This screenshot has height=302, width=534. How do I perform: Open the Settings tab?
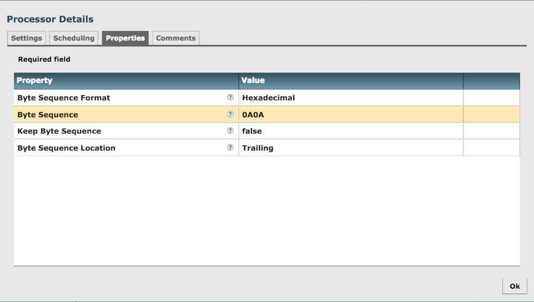point(27,38)
